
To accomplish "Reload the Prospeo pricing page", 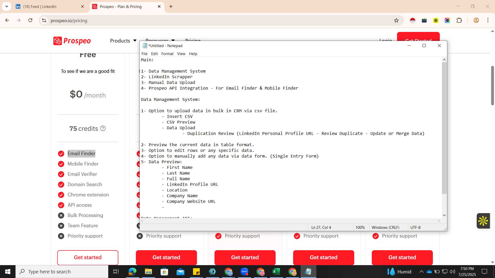I will (30, 20).
